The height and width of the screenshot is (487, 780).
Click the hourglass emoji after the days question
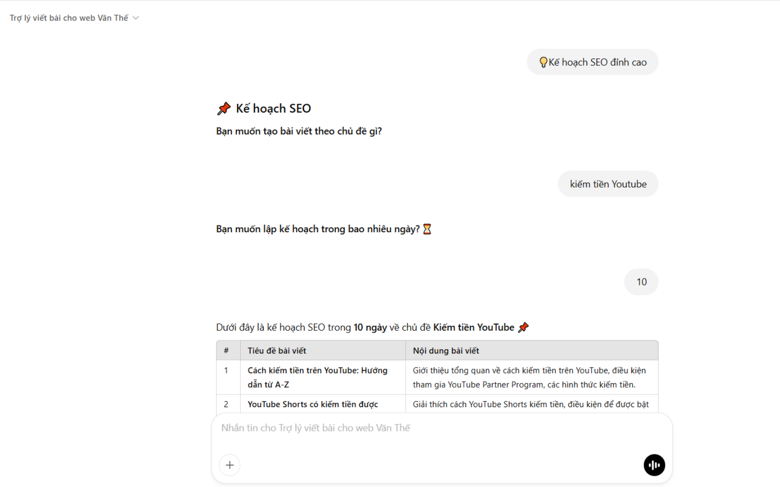coord(427,229)
